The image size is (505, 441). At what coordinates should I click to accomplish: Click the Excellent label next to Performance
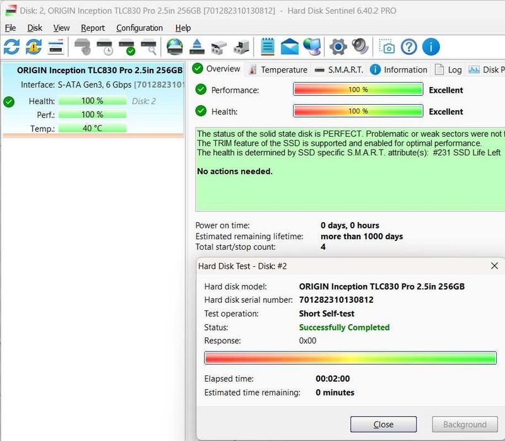click(x=446, y=90)
